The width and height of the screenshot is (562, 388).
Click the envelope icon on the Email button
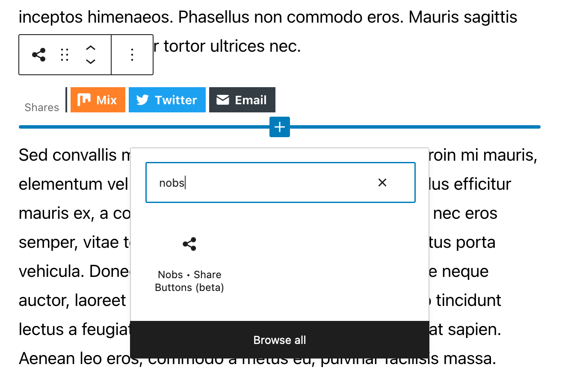point(223,100)
